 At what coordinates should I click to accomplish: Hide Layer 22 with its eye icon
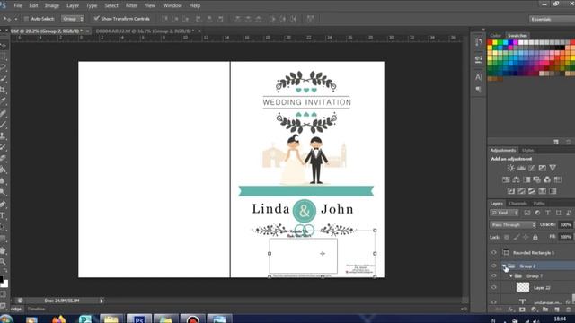pyautogui.click(x=493, y=287)
